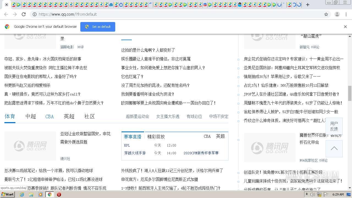Open 2020CFM新秀杯季军赛 link
This screenshot has height=198, width=352.
(x=201, y=153)
